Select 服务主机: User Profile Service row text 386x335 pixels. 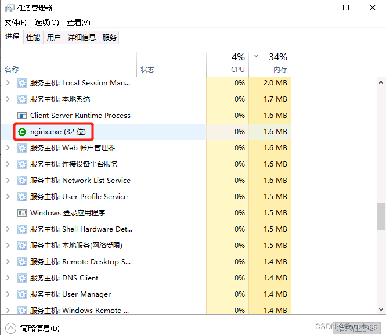[79, 197]
